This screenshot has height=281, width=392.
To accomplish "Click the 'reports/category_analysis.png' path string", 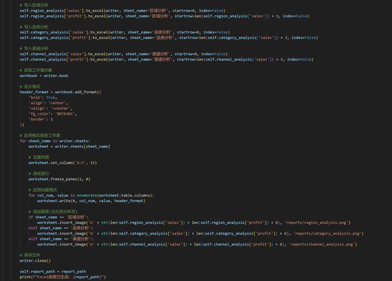I will [x=327, y=234].
